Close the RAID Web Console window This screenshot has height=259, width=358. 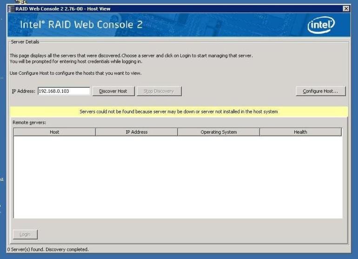(346, 9)
